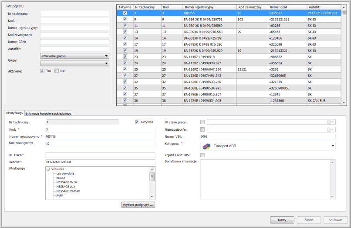Switch to Informacje komputera pokładowego tab
The width and height of the screenshot is (351, 228).
point(48,113)
